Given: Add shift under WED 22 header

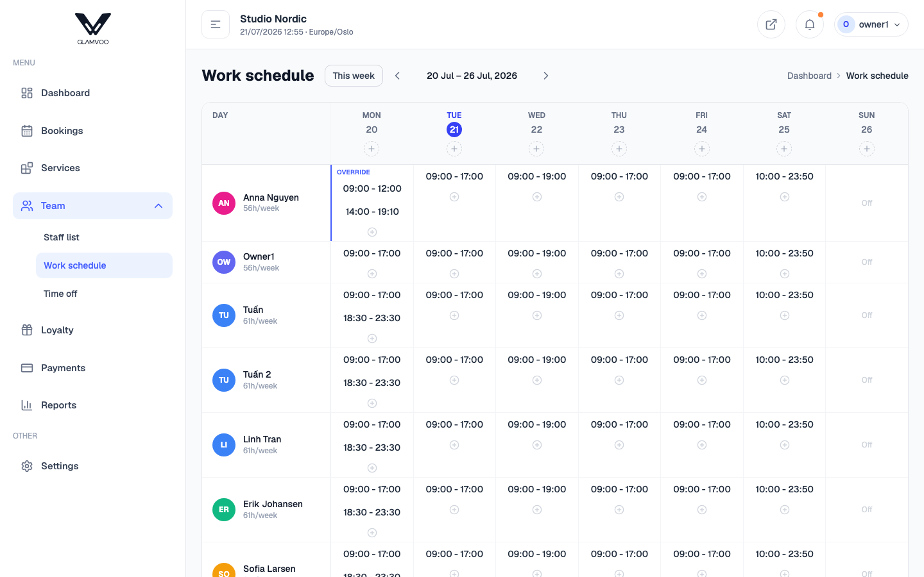Looking at the screenshot, I should [x=536, y=149].
